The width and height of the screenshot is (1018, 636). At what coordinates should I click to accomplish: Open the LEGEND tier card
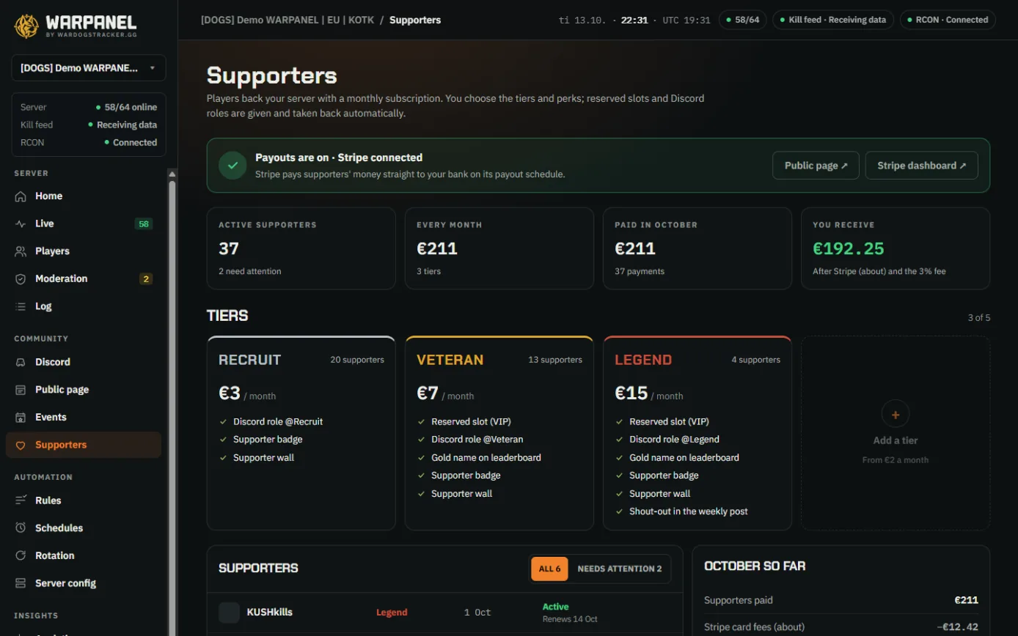(697, 433)
